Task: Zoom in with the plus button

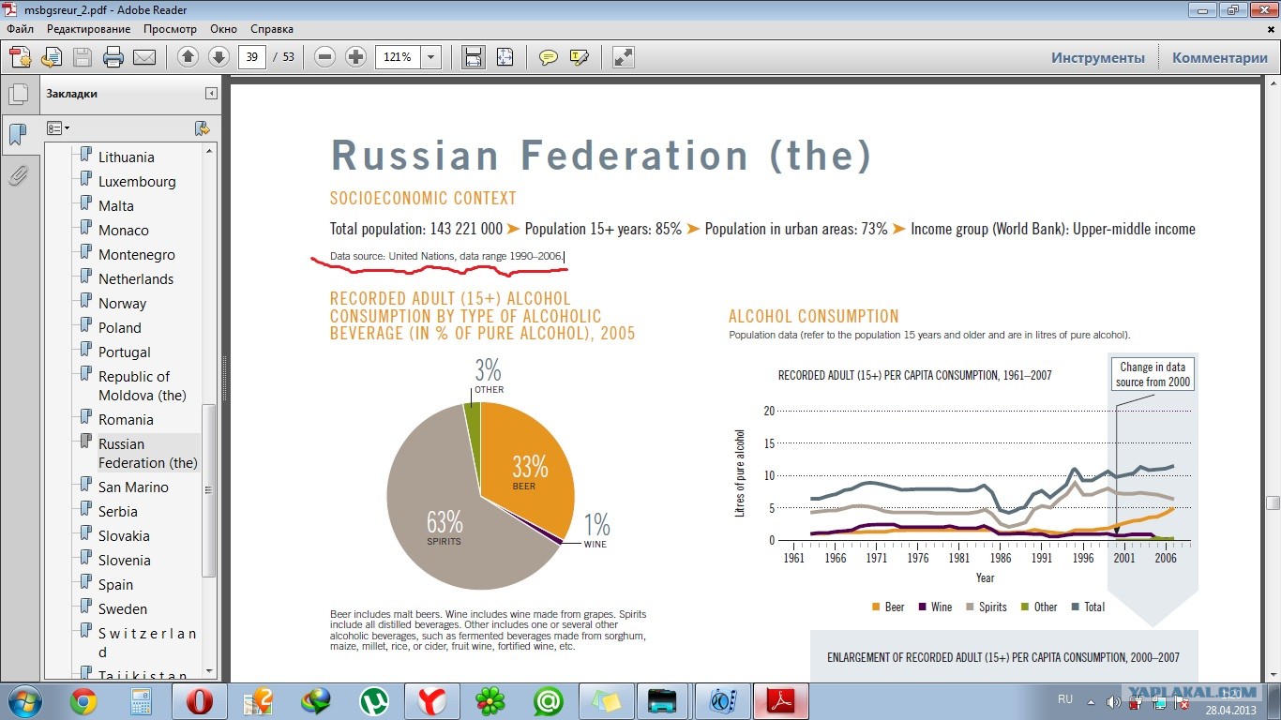Action: click(355, 57)
